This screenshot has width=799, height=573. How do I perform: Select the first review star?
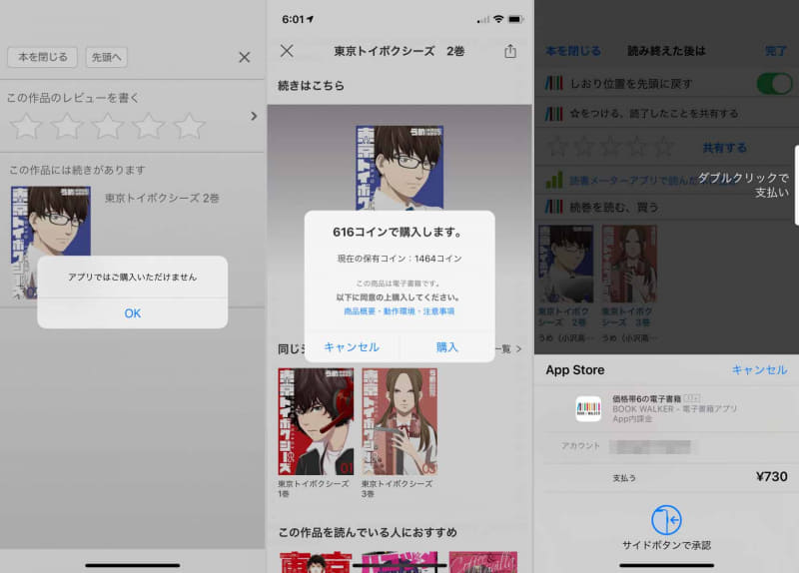[26, 126]
